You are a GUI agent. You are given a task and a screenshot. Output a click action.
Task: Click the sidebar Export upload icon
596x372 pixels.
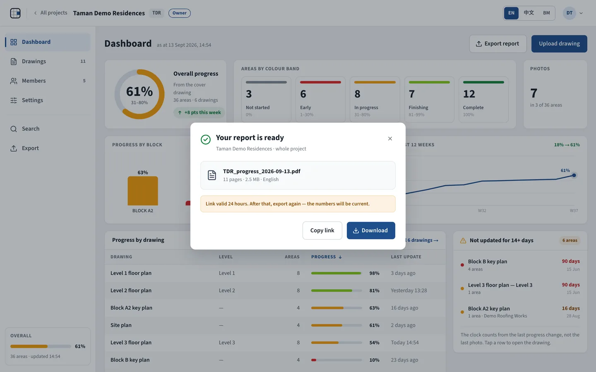click(x=14, y=148)
